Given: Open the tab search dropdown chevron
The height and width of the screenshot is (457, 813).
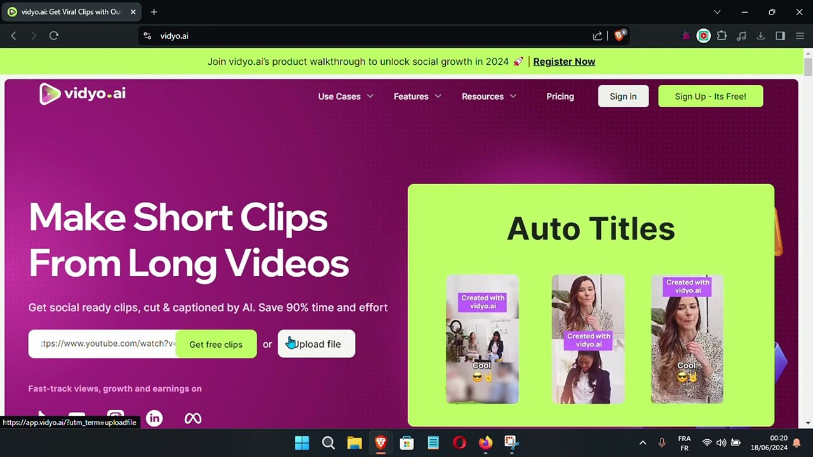Looking at the screenshot, I should 717,12.
